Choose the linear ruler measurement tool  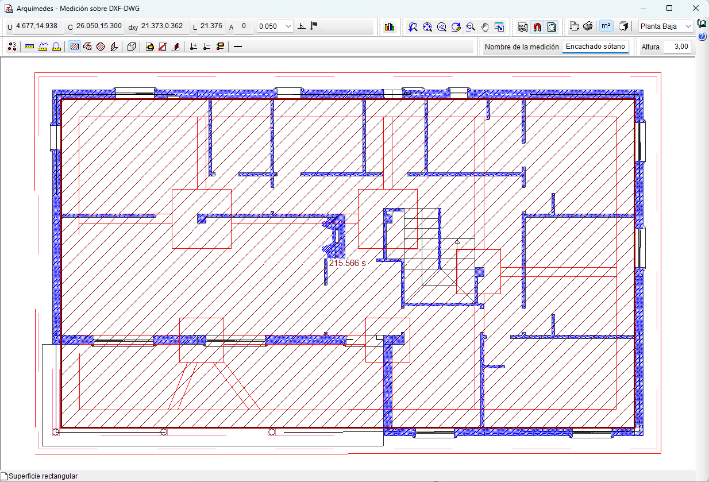pyautogui.click(x=30, y=47)
